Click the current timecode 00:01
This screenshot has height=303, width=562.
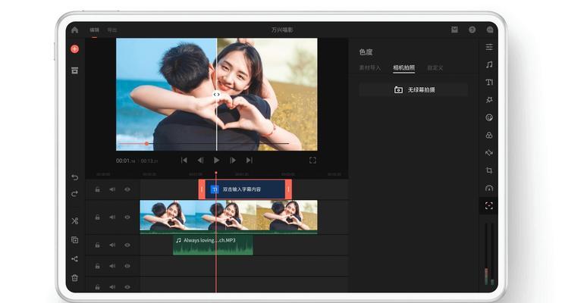125,161
